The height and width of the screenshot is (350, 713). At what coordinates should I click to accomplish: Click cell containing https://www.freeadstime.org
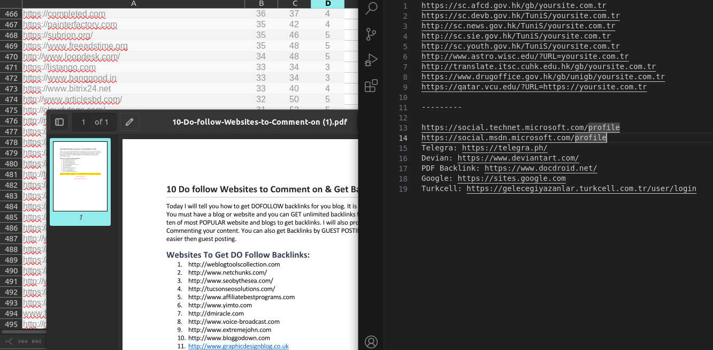coord(133,46)
